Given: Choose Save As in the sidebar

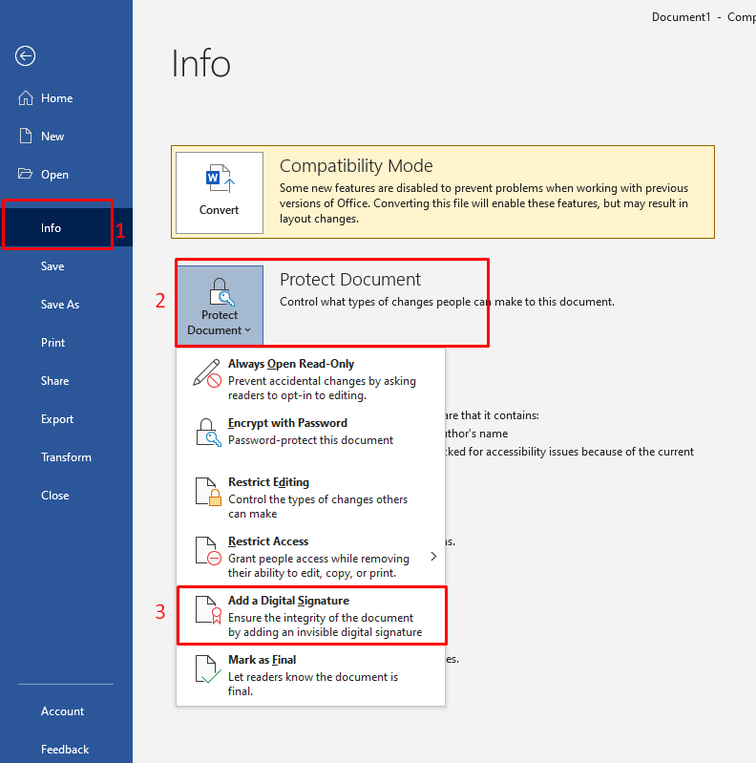Looking at the screenshot, I should click(60, 305).
